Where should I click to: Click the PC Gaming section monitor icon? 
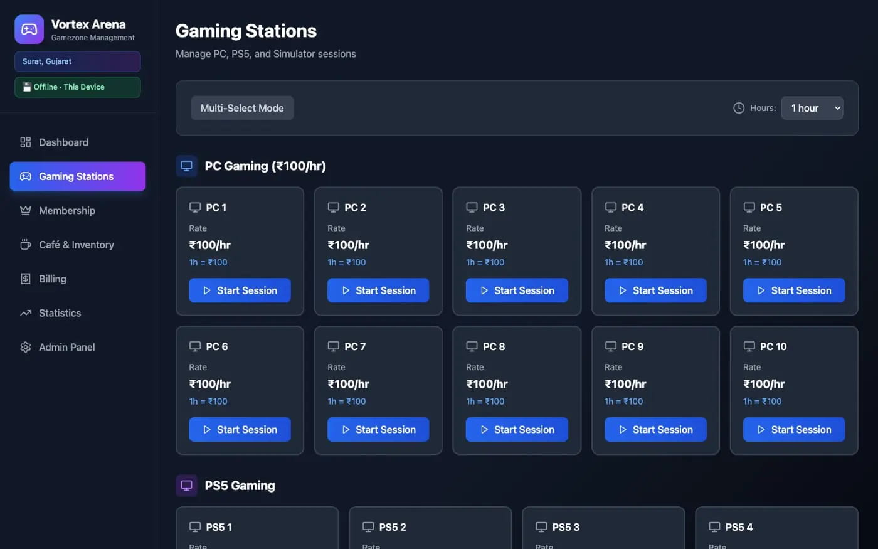coord(186,166)
